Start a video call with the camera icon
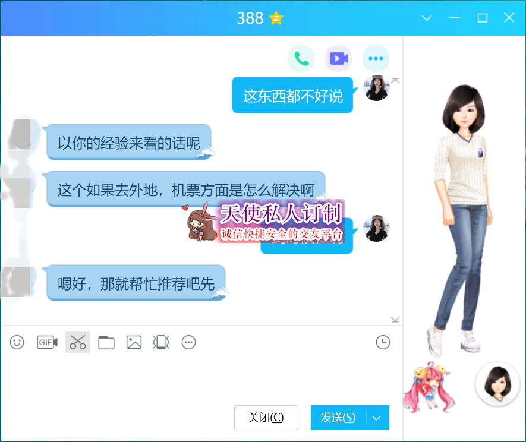 point(338,58)
